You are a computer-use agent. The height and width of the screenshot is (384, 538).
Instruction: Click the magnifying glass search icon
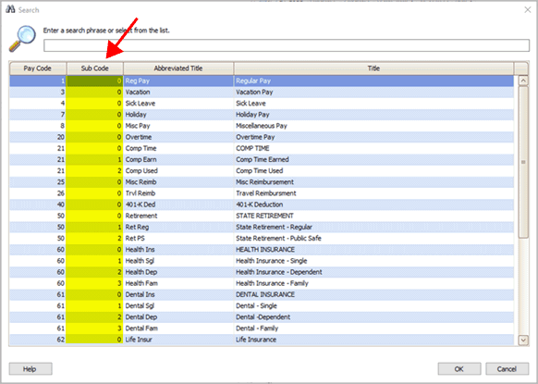click(22, 39)
